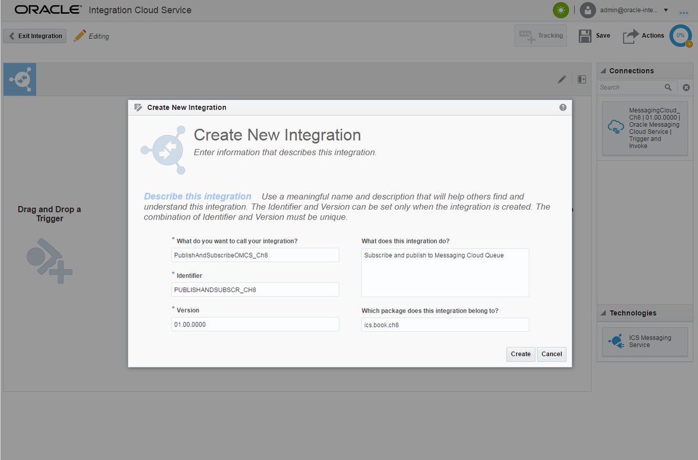Cancel the Create New Integration dialog
This screenshot has height=460, width=698.
click(x=551, y=354)
